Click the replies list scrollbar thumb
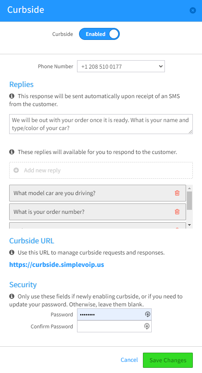Screen dimensions: 202x373 189,201
